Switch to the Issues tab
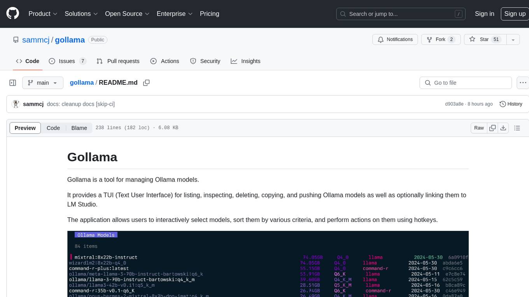This screenshot has height=297, width=529. coord(67,61)
